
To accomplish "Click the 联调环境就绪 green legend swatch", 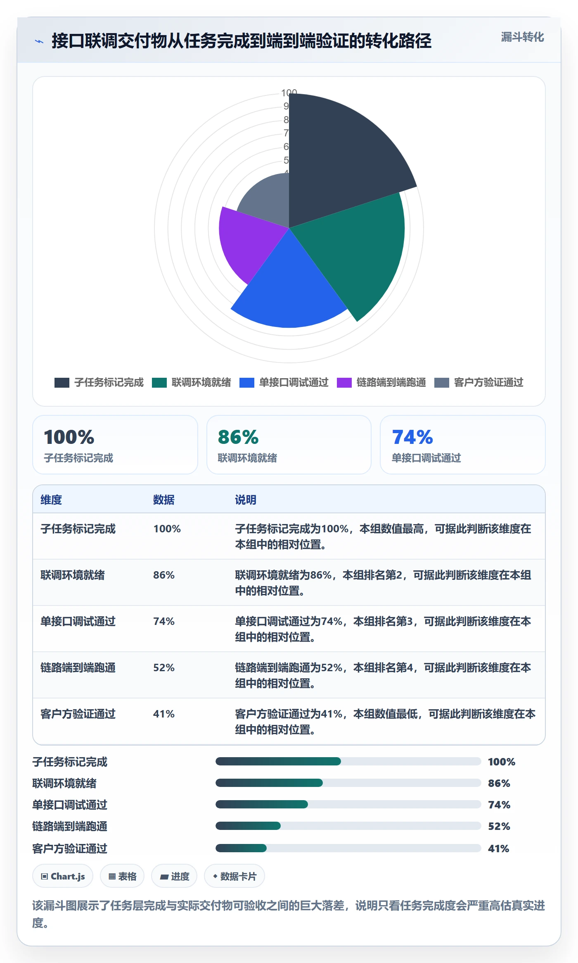I will (x=159, y=383).
